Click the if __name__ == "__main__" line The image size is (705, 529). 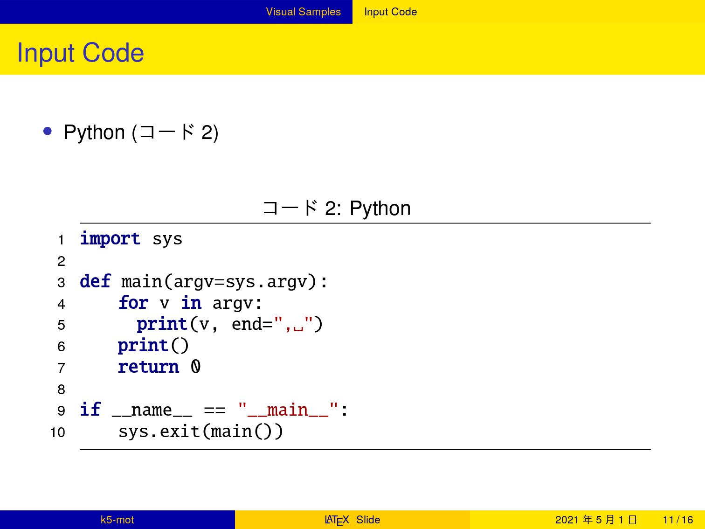(x=214, y=410)
